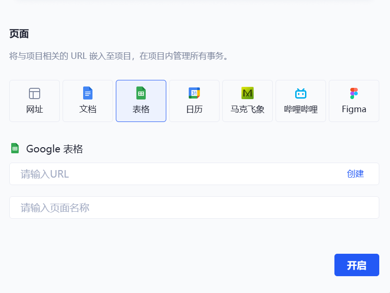The image size is (390, 293).
Task: Open the 哔哩哔哩 tab label
Action: (301, 110)
